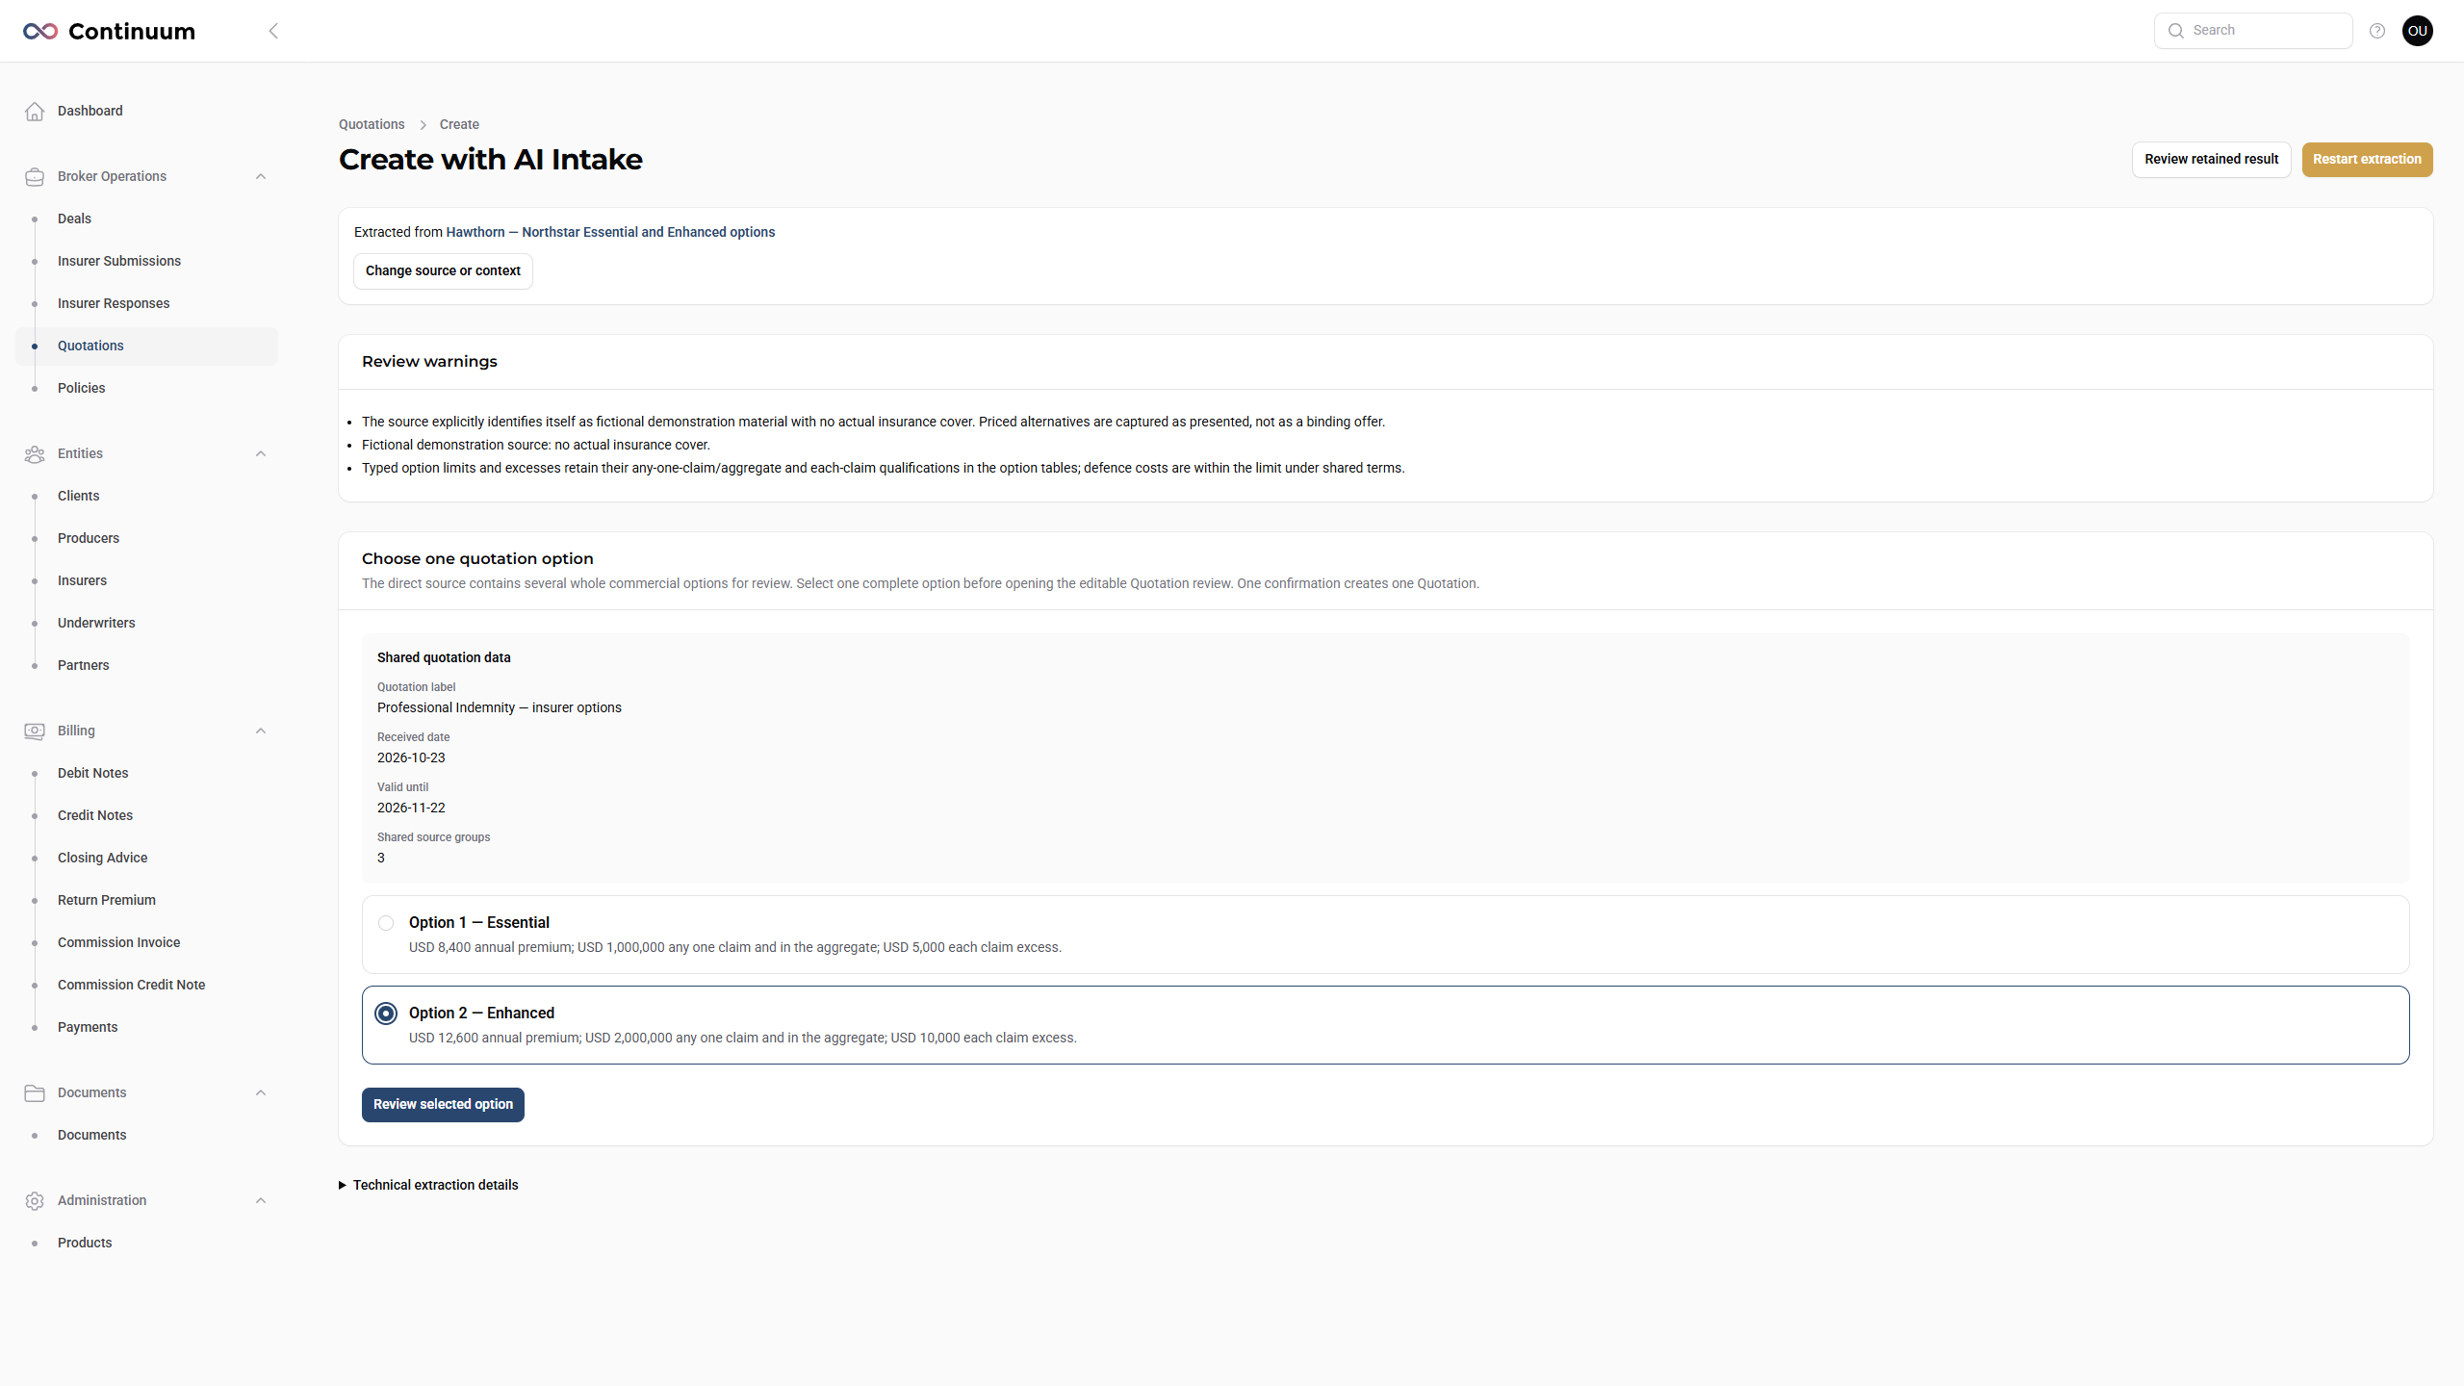Click the search magnifier icon
2464x1386 pixels.
[x=2175, y=31]
